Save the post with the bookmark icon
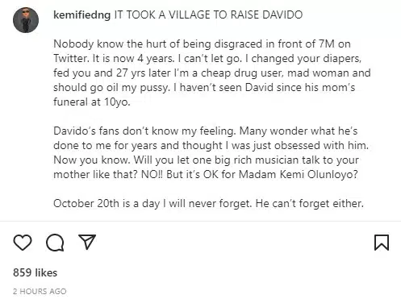401x299 pixels. tap(382, 243)
